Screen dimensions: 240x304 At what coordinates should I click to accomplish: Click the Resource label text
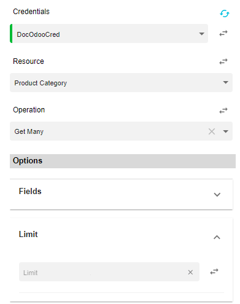28,61
